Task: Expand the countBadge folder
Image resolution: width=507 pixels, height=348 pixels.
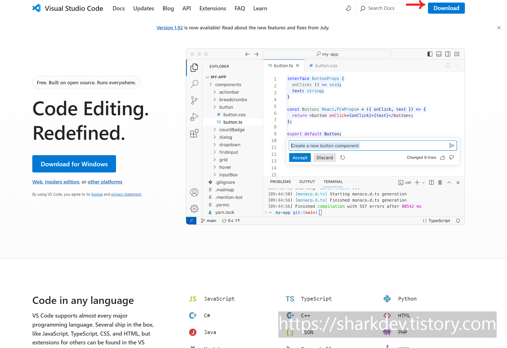Action: pos(232,130)
